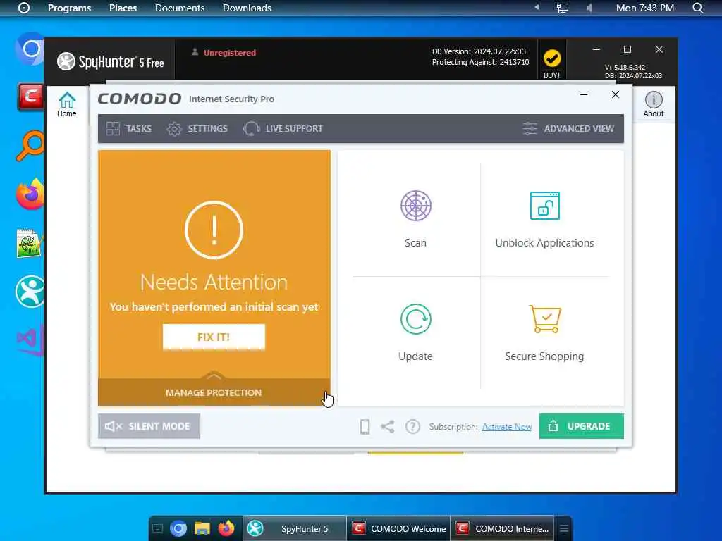The height and width of the screenshot is (541, 722).
Task: Switch to COMODO Internet Security taskbar window
Action: pos(502,528)
